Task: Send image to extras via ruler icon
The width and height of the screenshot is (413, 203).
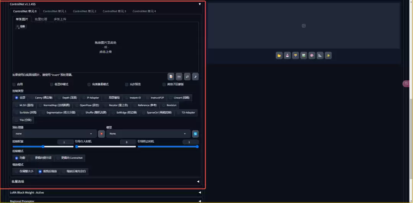Action: 320,55
